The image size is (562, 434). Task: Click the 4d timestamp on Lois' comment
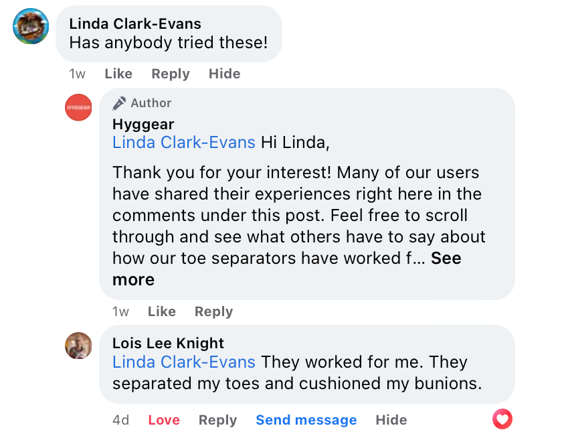[x=121, y=420]
